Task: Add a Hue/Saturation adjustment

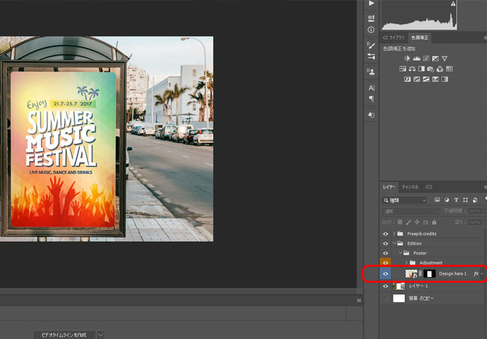Action: pyautogui.click(x=403, y=68)
